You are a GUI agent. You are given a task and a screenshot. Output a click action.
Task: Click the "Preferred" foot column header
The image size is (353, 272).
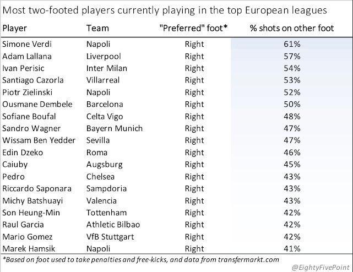[194, 28]
